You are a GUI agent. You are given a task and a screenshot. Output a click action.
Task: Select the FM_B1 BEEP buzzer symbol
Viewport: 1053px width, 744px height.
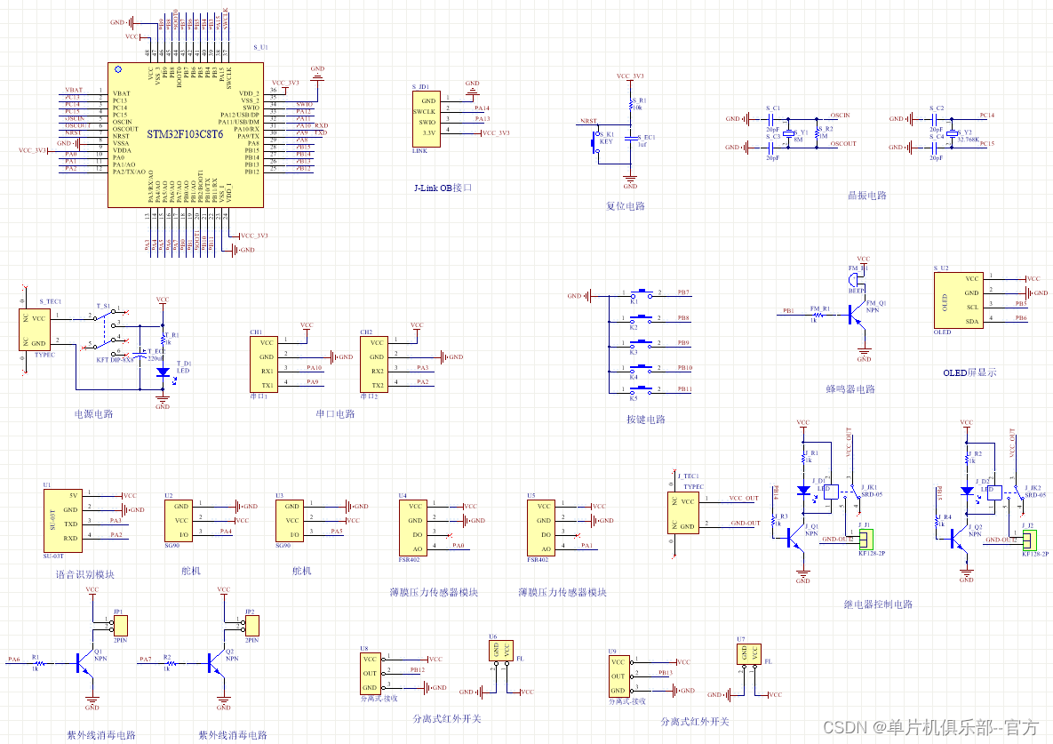855,279
